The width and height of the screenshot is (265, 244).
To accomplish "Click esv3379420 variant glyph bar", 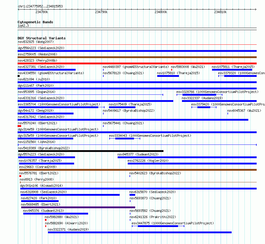I will 204,107.
